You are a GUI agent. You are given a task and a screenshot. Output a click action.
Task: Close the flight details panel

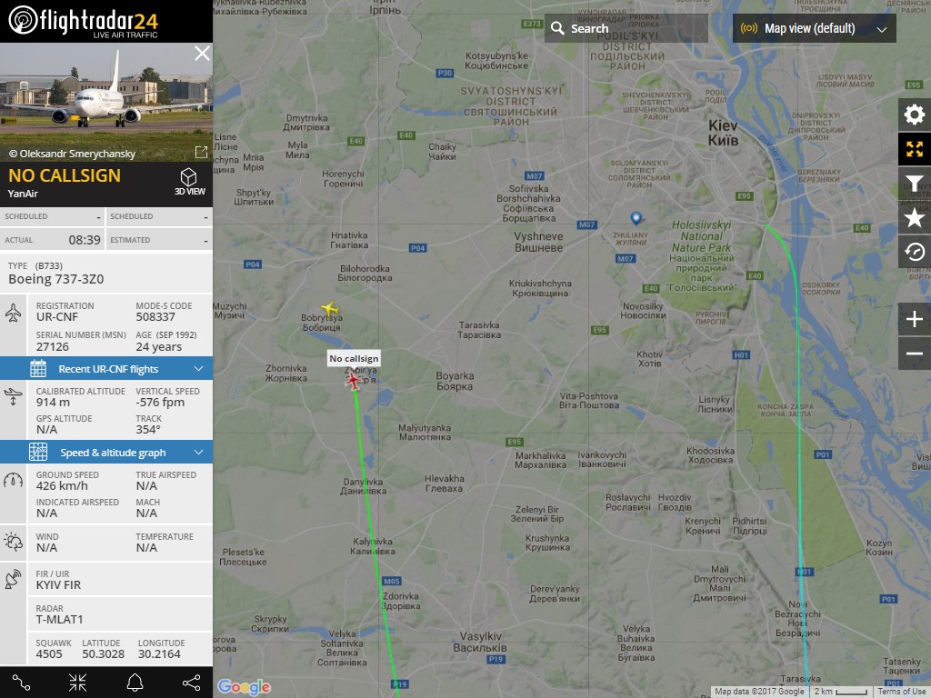click(202, 54)
